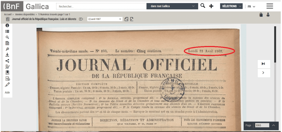Open the share icon in sidebar
Viewport: 282px width, 132px height.
coord(7,61)
